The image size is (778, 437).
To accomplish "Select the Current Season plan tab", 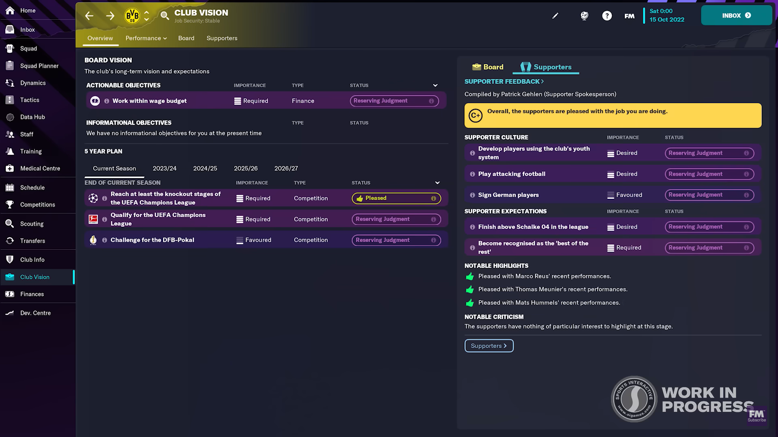I will coord(114,168).
